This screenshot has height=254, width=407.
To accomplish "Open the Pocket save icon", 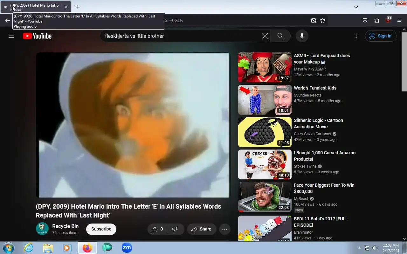I will coord(365,21).
